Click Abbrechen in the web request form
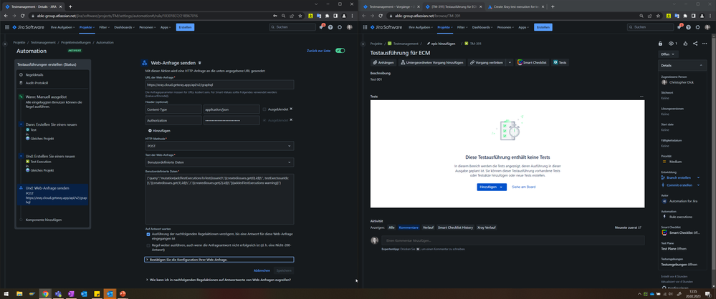The image size is (716, 299). pyautogui.click(x=262, y=270)
